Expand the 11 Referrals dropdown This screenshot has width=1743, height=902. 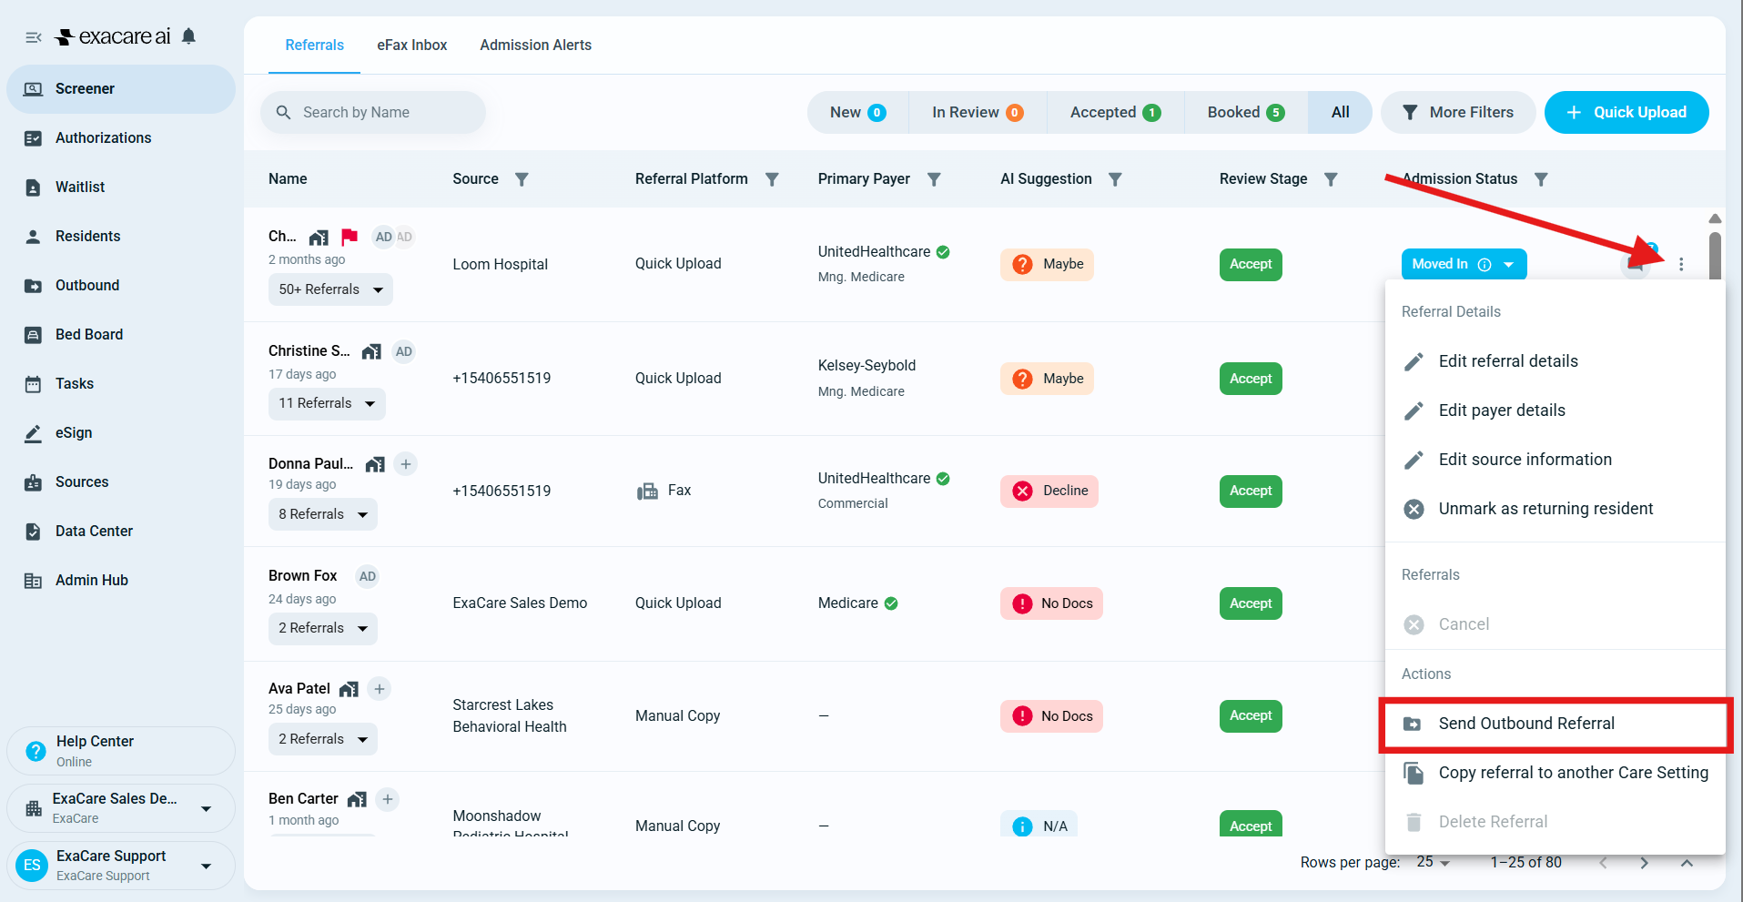pos(327,403)
